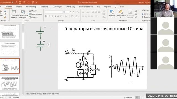Justify the text
The width and height of the screenshot is (177, 99).
click(x=92, y=16)
